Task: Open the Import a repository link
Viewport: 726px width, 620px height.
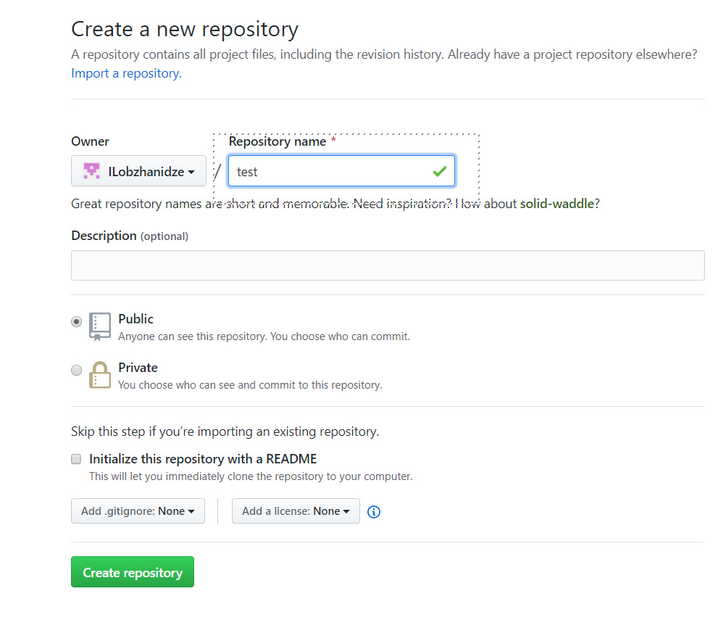Action: tap(125, 73)
